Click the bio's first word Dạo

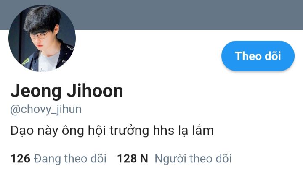[x=22, y=131]
